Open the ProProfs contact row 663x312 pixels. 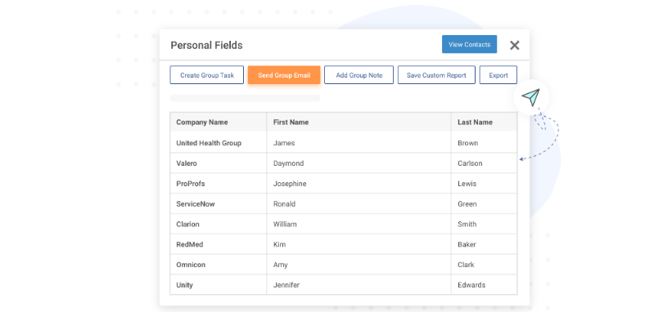(x=343, y=183)
